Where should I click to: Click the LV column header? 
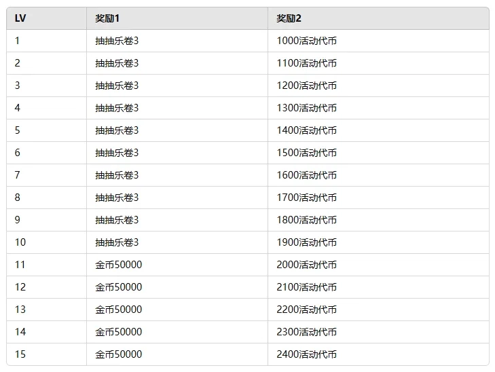pyautogui.click(x=20, y=18)
